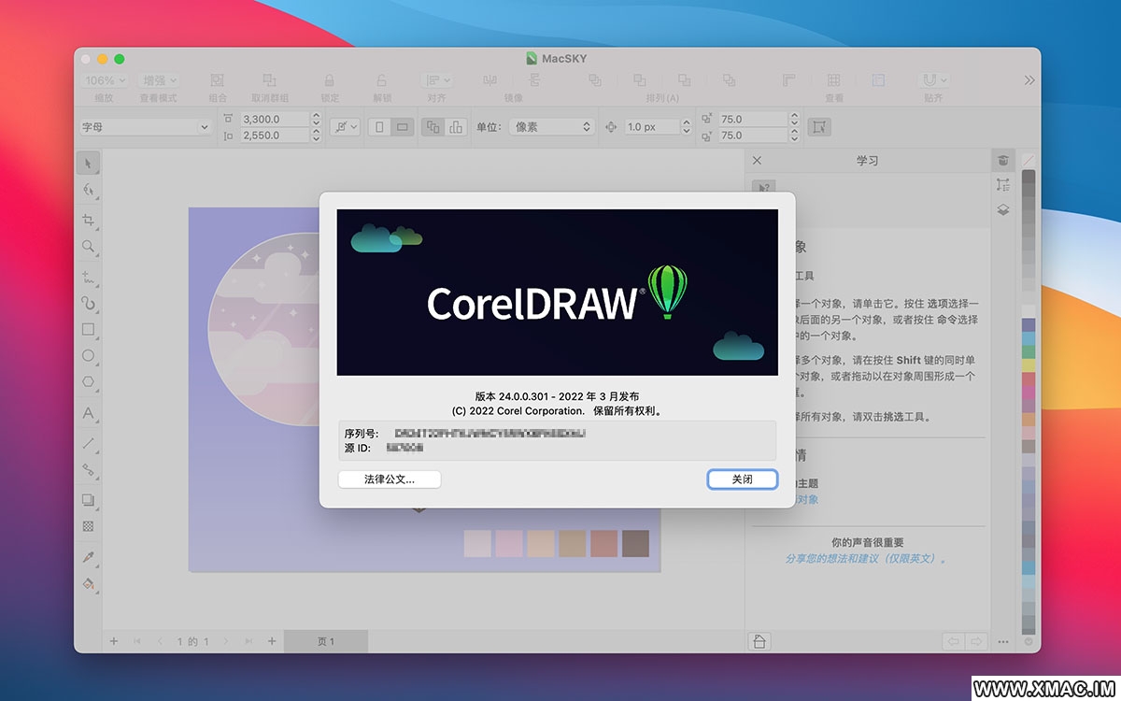Expand the toolbar overflow chevron
Viewport: 1121px width, 701px height.
coord(1029,80)
